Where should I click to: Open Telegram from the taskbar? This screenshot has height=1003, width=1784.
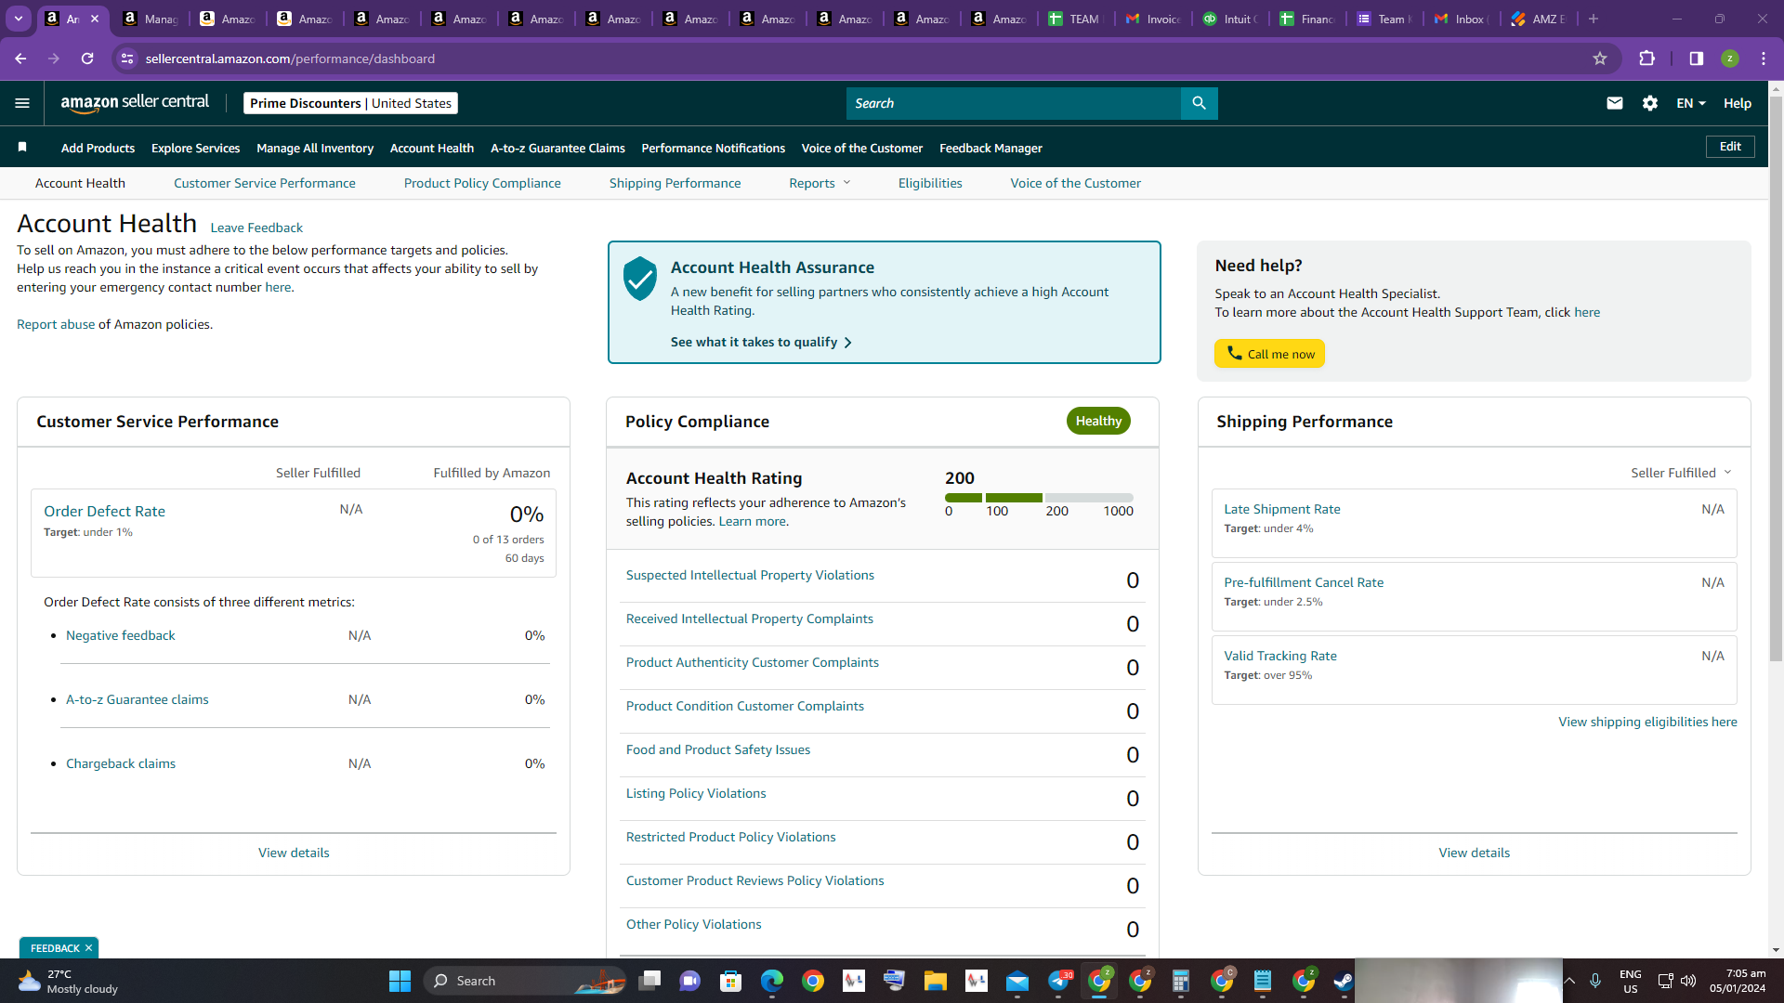point(1058,981)
